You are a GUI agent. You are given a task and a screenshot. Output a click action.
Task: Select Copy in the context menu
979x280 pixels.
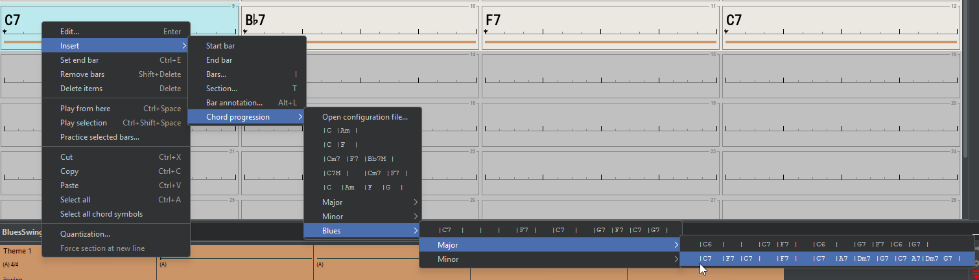point(69,171)
